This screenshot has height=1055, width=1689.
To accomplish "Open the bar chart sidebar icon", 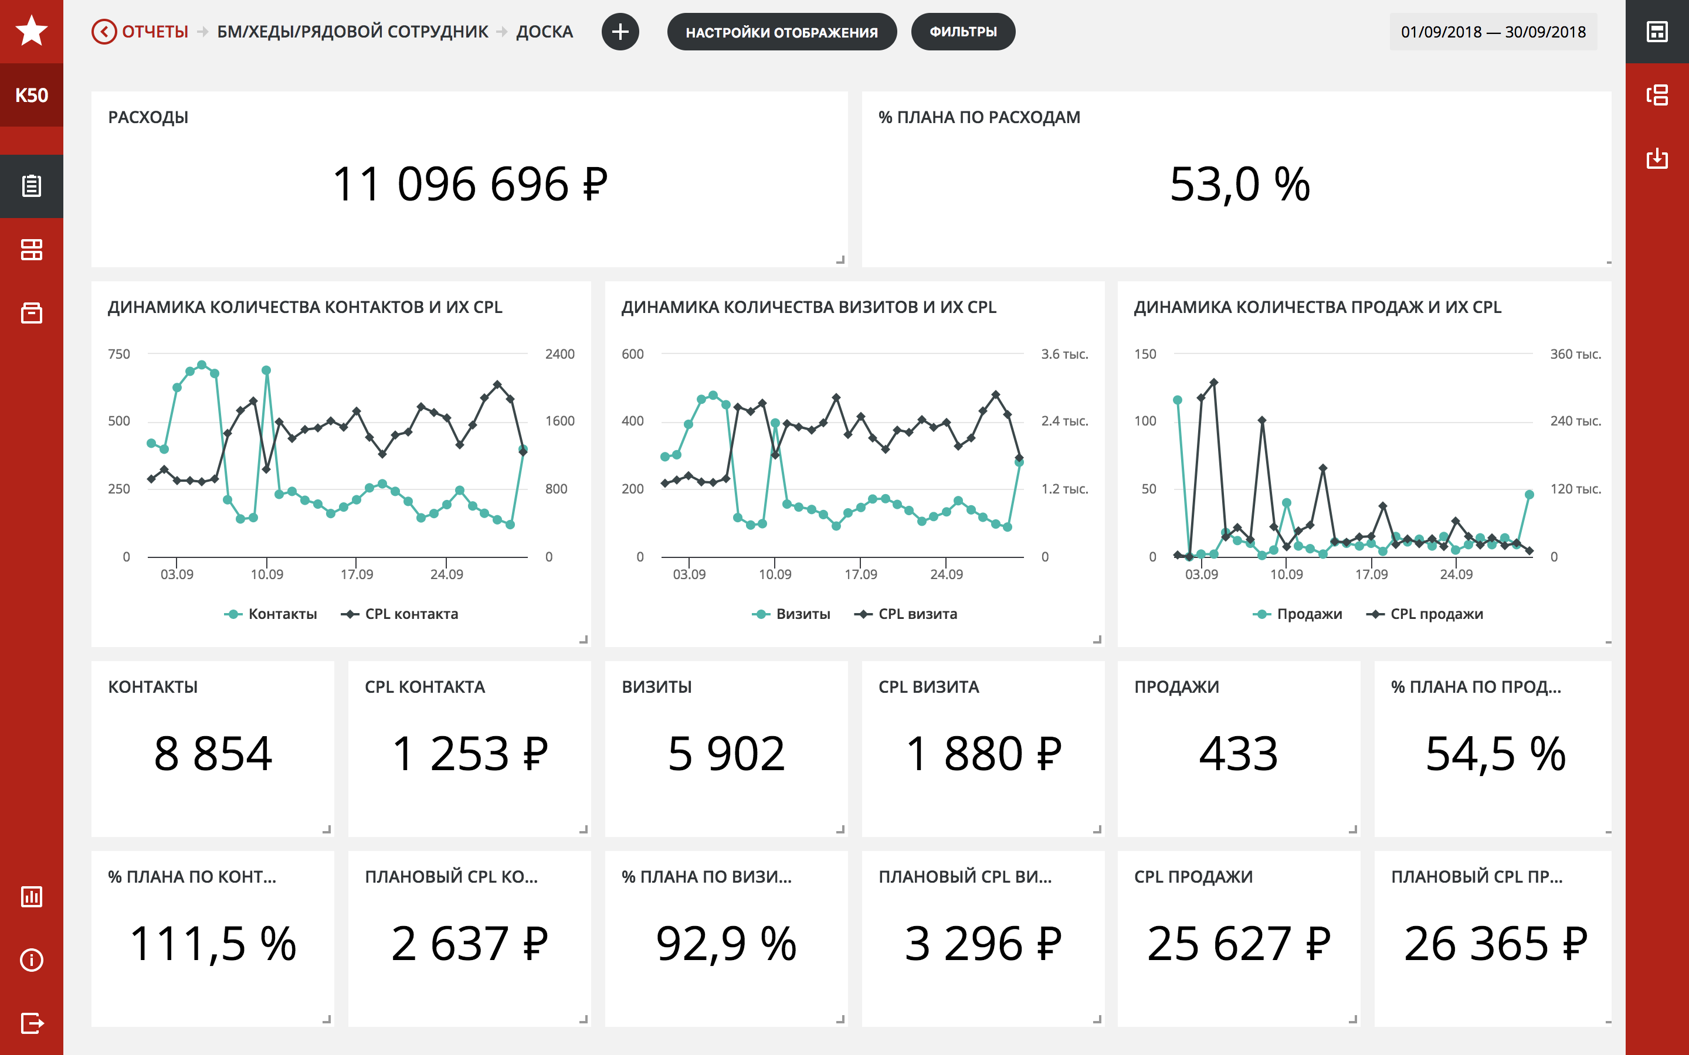I will pos(32,897).
